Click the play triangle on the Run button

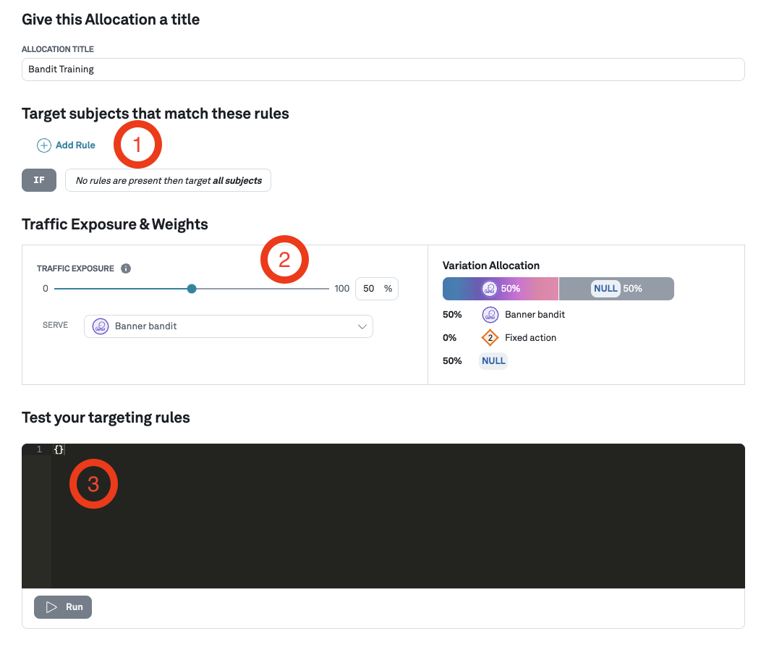[x=51, y=607]
